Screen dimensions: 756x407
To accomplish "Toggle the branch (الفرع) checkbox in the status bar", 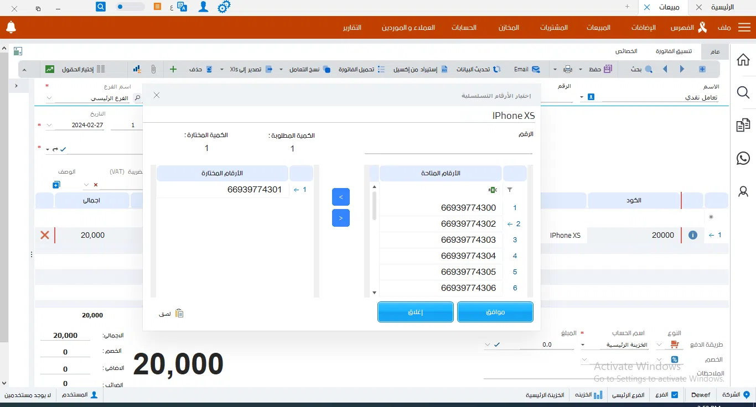I will point(674,395).
